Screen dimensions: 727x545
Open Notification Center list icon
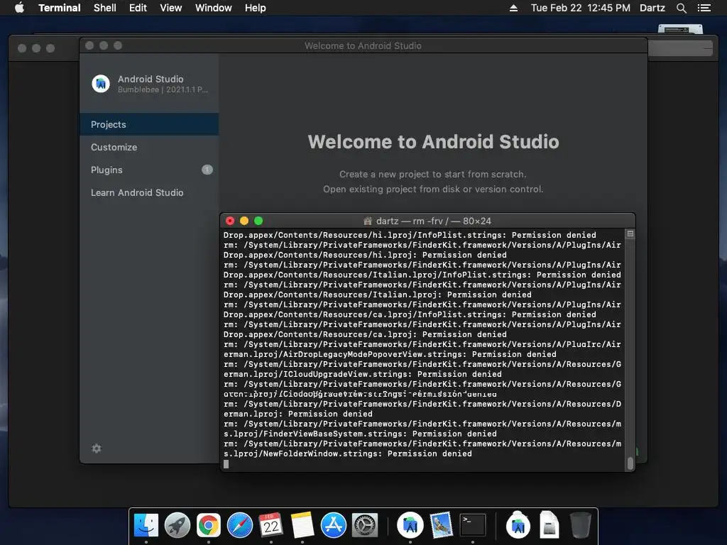(x=704, y=8)
